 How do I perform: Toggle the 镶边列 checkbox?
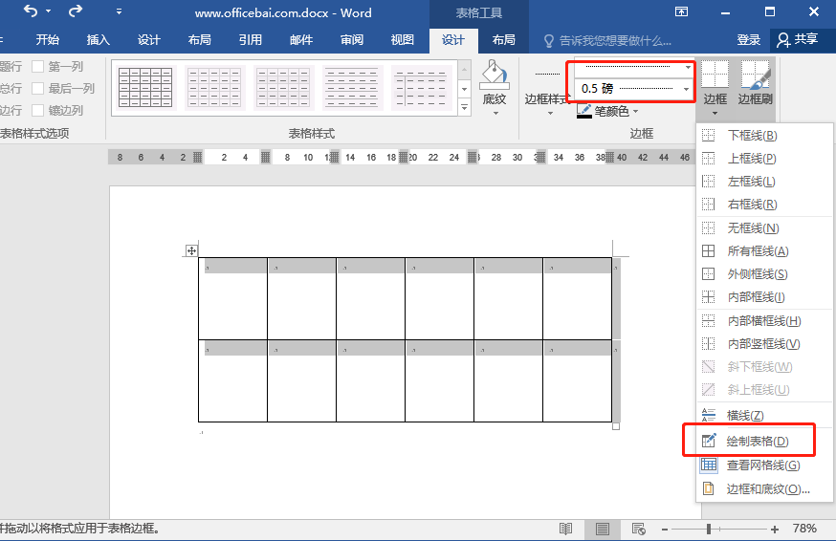(x=38, y=110)
